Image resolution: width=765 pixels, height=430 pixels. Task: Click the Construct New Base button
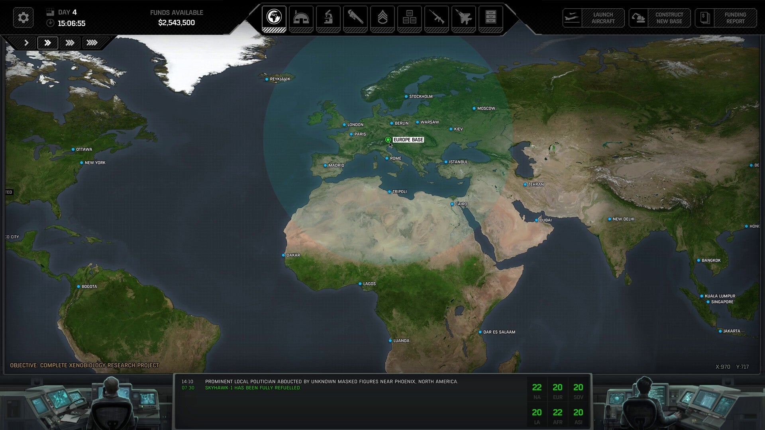click(660, 18)
